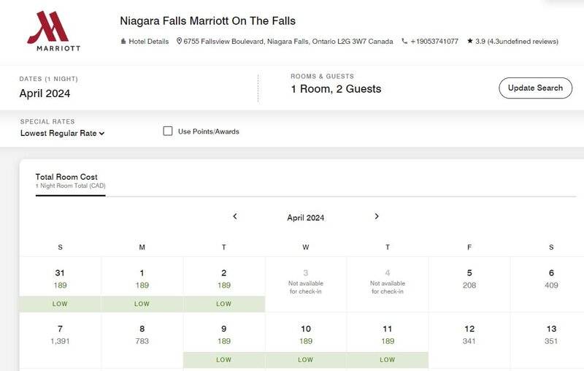Click the map pin address icon

[180, 42]
